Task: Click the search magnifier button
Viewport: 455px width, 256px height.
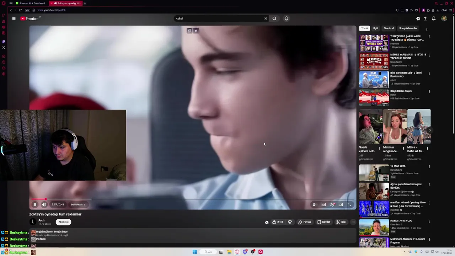Action: pyautogui.click(x=274, y=18)
